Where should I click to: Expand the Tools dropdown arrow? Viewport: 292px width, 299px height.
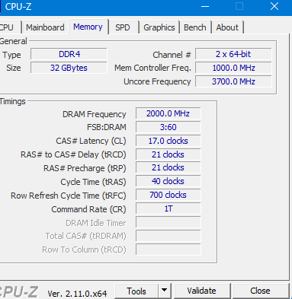165,291
